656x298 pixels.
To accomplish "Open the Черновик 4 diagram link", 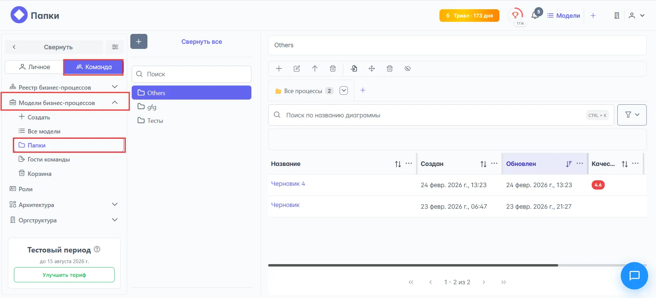I will point(288,184).
